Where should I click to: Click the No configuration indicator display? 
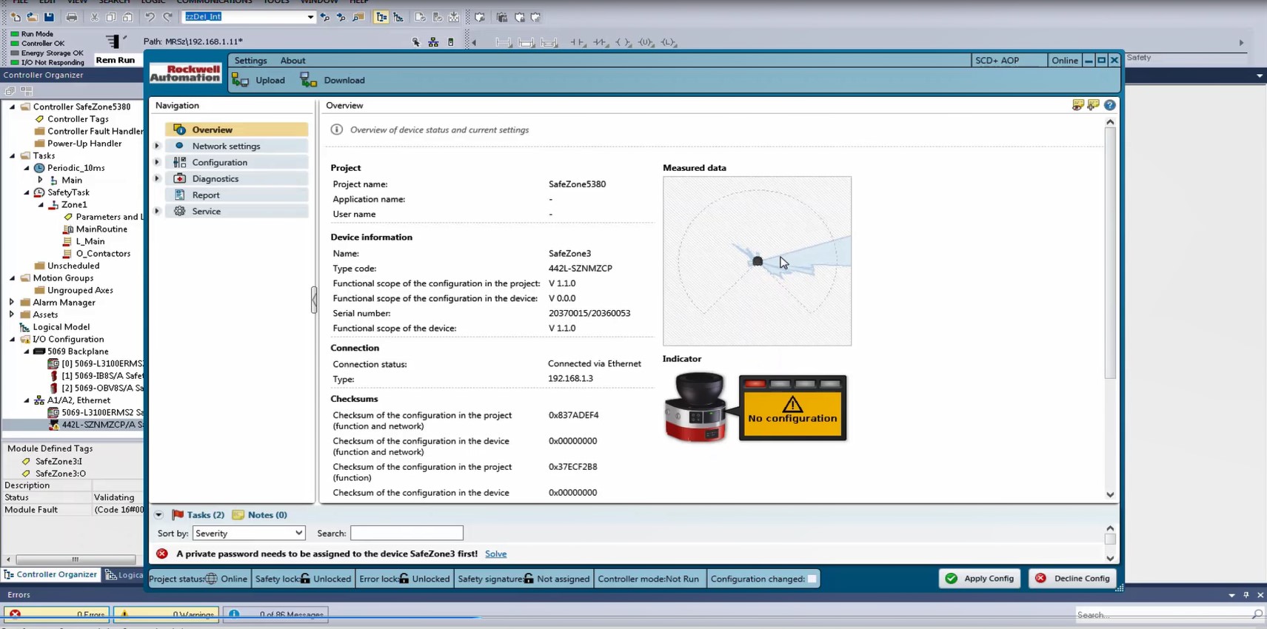click(792, 408)
